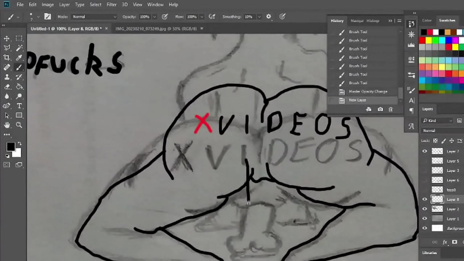Hide the Background layer
Screen dimensions: 464x261
click(424, 228)
